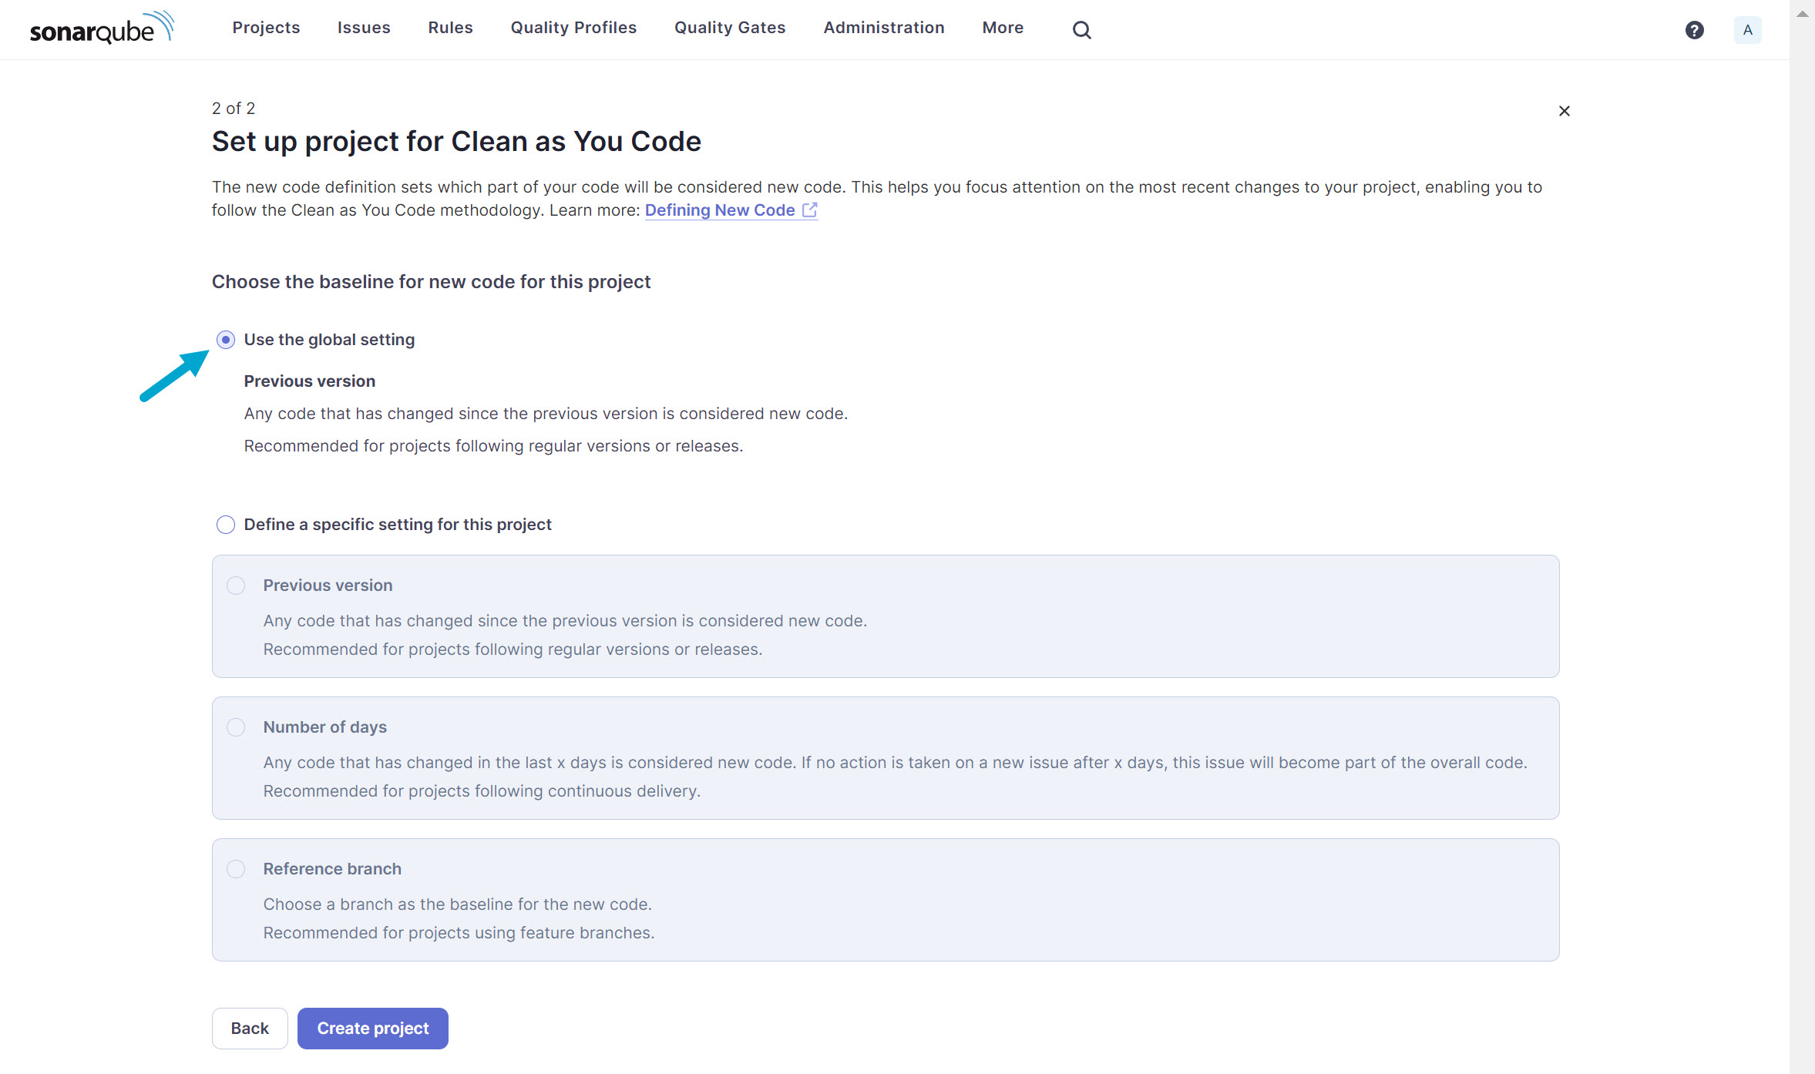Screen dimensions: 1815x1074
Task: Click the SonarQube logo
Action: (x=102, y=29)
